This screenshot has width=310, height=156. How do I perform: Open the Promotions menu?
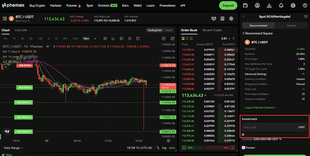click(167, 6)
